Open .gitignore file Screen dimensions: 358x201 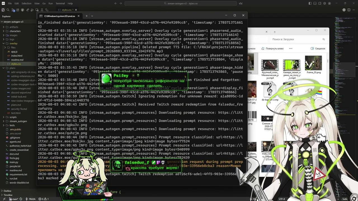(x=18, y=138)
